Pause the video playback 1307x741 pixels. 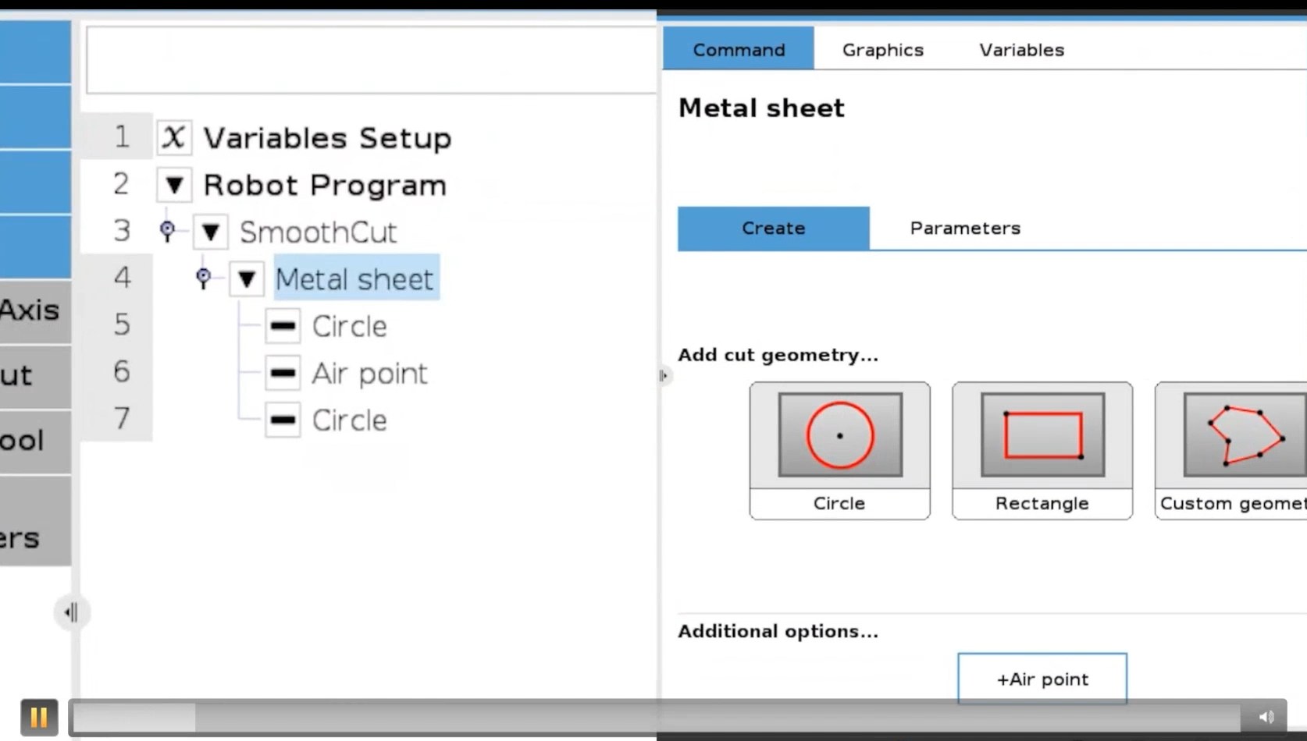[x=39, y=717]
